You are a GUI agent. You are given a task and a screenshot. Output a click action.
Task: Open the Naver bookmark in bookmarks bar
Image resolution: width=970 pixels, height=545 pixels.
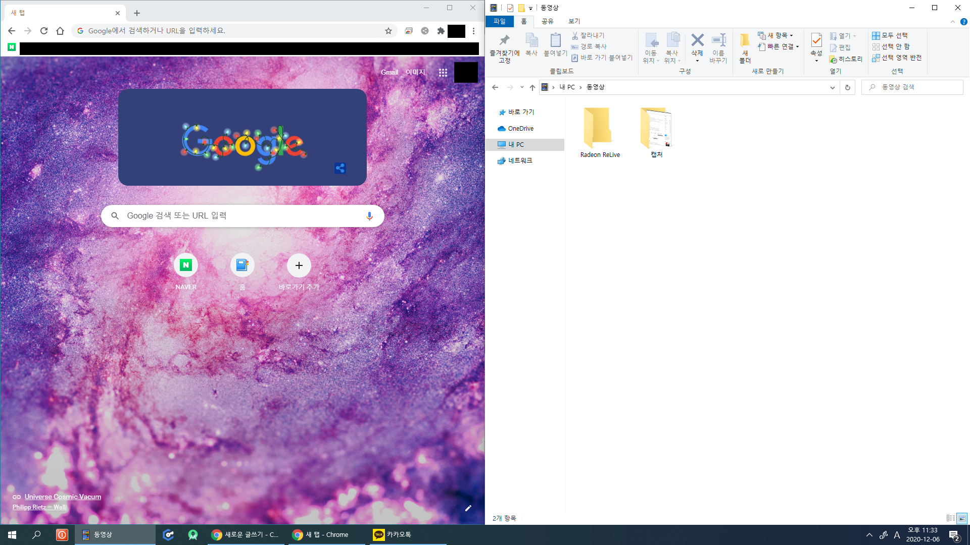12,47
